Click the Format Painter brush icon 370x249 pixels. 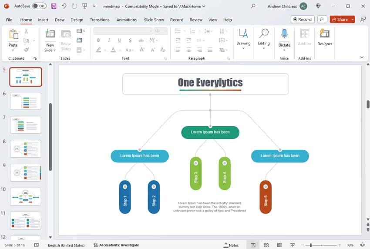[x=26, y=50]
